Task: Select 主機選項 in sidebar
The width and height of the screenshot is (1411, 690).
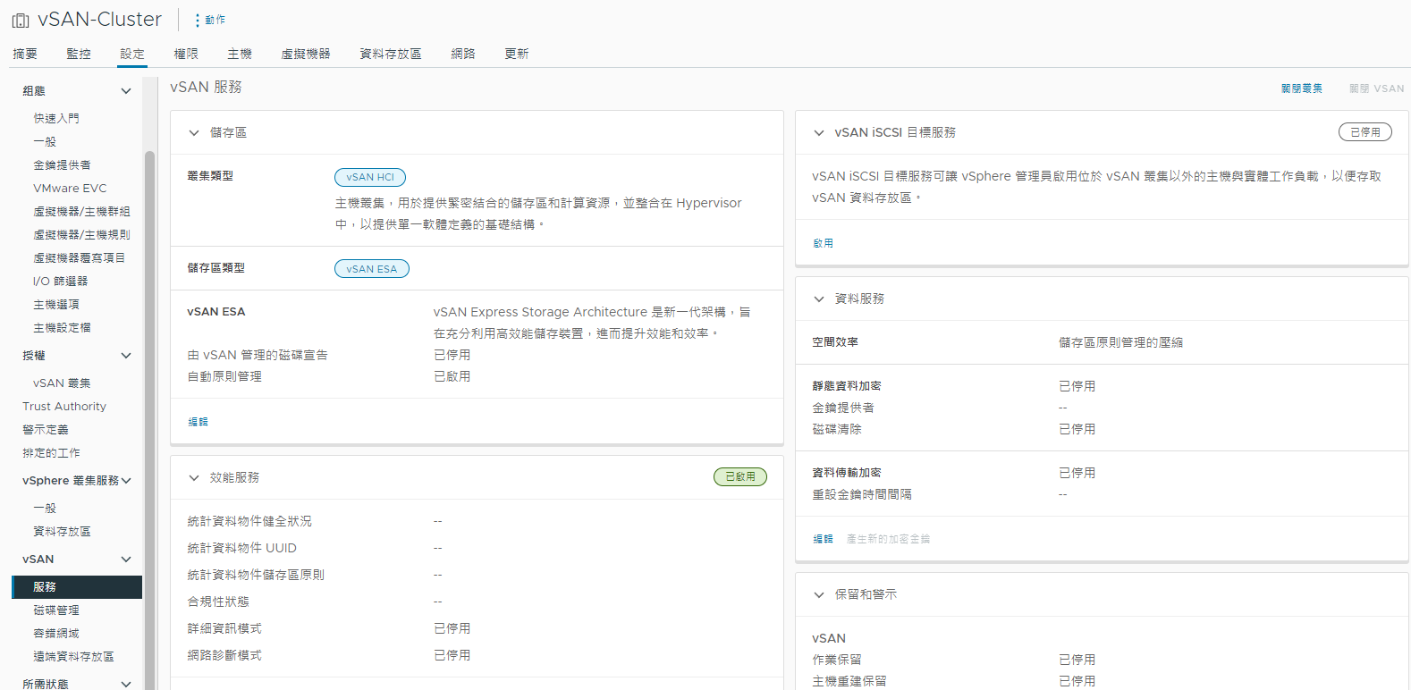Action: [x=56, y=304]
